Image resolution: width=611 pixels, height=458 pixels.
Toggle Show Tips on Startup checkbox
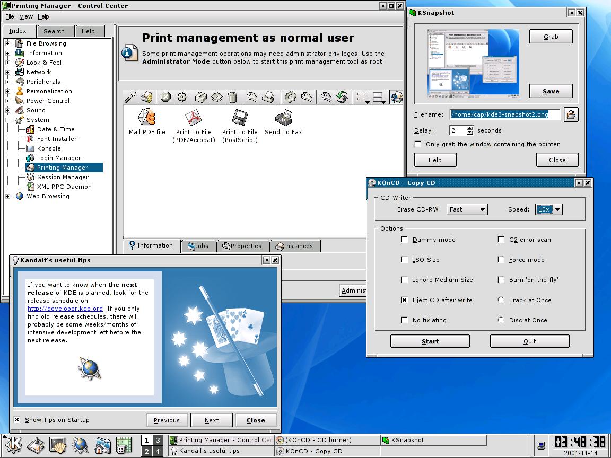(x=17, y=419)
